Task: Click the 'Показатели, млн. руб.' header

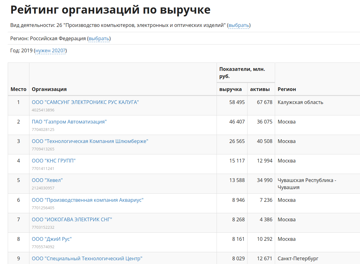Action: tap(242, 72)
